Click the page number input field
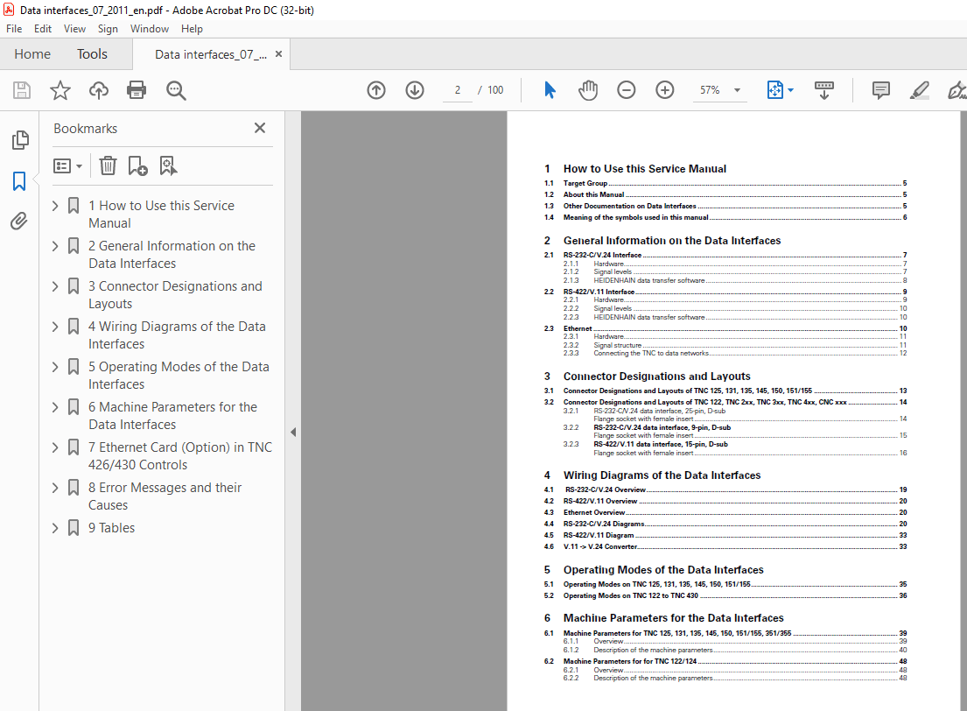 pos(457,89)
